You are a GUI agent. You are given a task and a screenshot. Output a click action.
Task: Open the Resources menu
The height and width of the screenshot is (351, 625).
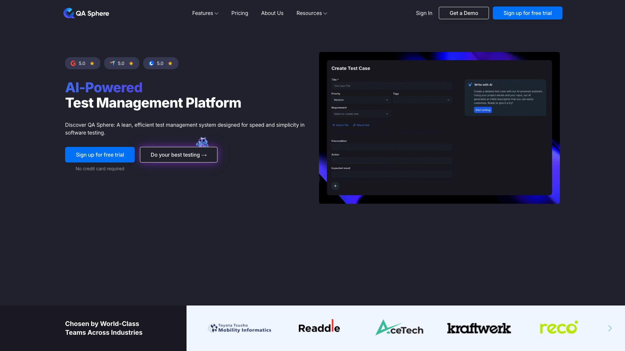click(311, 13)
